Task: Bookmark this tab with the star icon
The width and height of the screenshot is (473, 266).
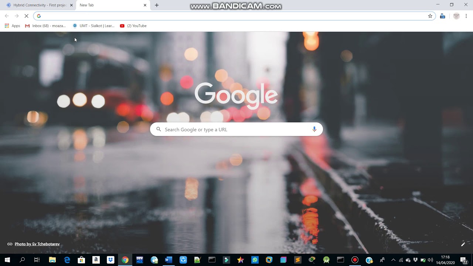Action: tap(430, 16)
